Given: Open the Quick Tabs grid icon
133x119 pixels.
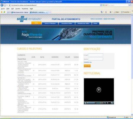Looking at the screenshot, I should pos(8,12).
